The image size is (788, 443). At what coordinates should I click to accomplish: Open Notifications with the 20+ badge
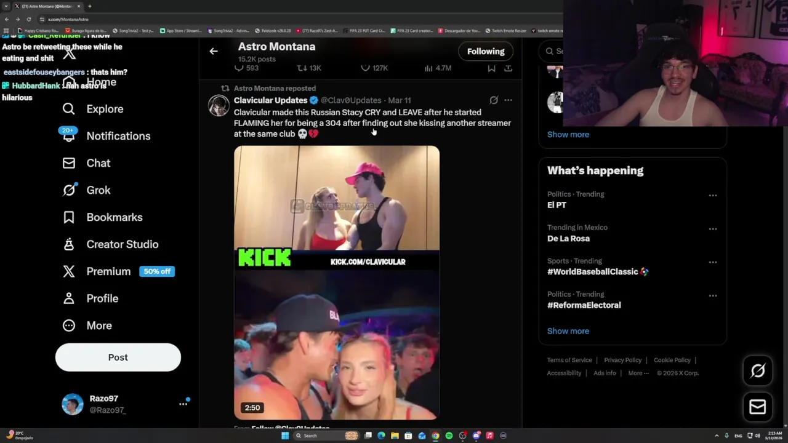point(106,136)
